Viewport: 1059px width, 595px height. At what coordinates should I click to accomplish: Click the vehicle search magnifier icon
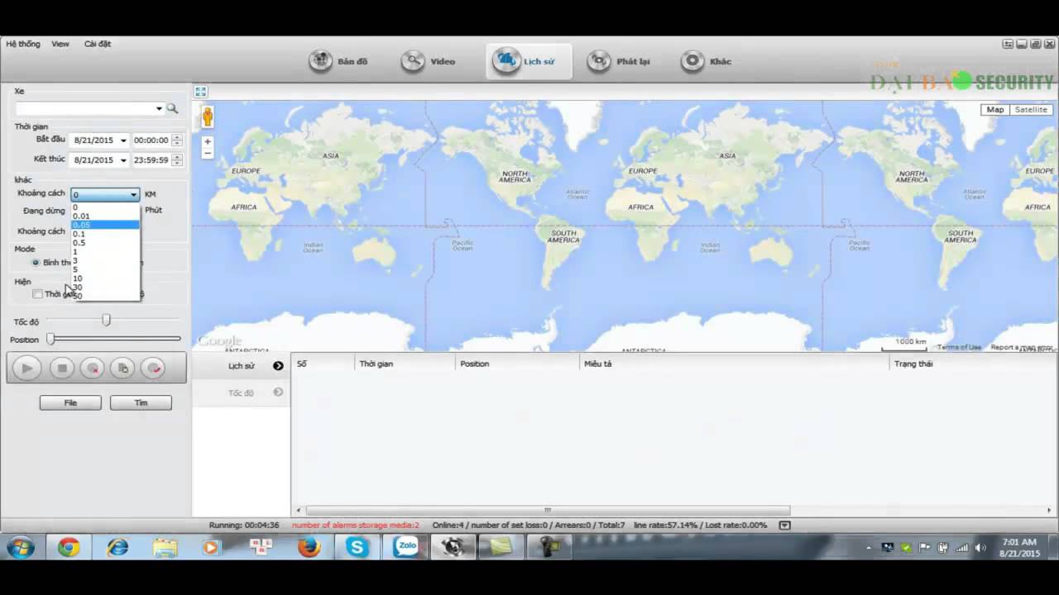click(172, 108)
